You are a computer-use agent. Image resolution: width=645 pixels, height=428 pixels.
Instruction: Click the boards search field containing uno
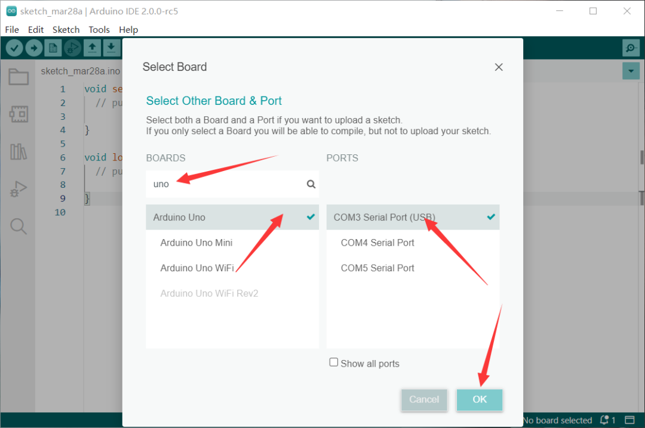tap(232, 184)
